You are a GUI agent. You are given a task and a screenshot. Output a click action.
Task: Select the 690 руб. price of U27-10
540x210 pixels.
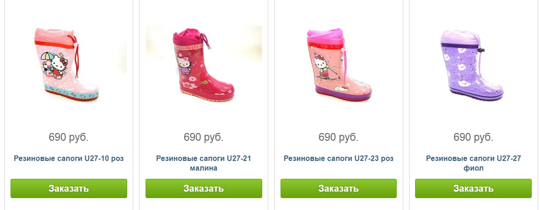point(68,138)
